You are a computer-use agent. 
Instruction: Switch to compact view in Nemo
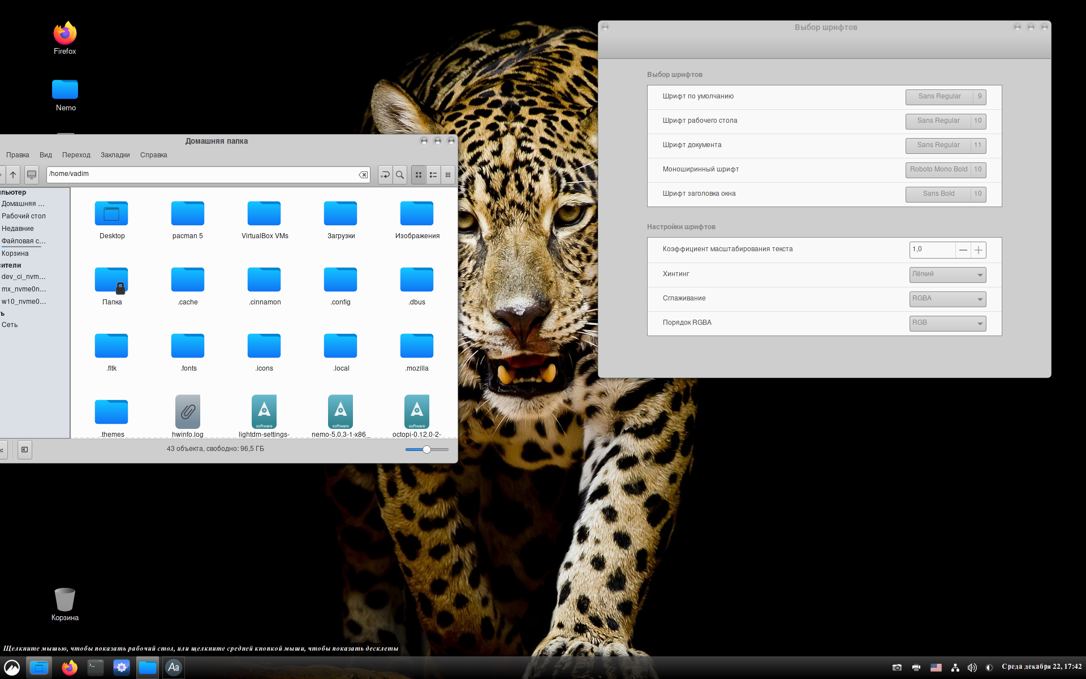[448, 175]
